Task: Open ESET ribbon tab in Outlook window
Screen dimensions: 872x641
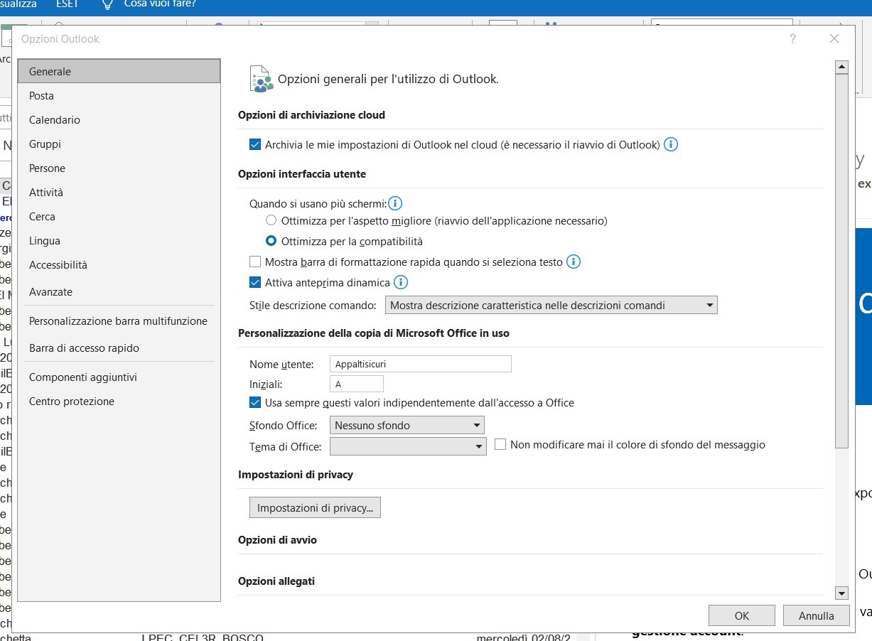Action: click(68, 4)
